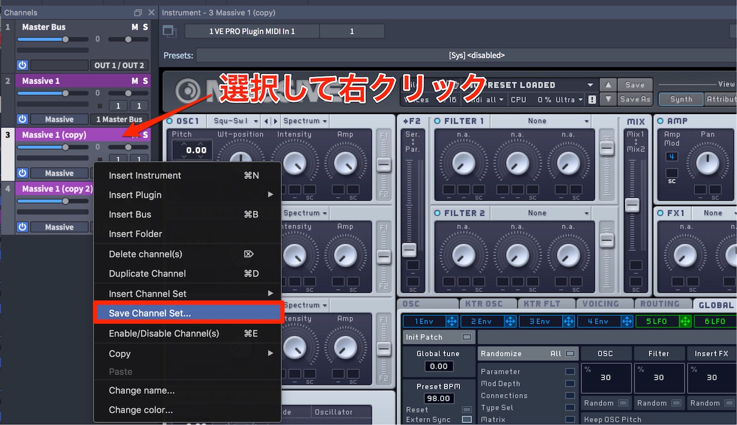Open OUT 1 / OUT 2 output selector
This screenshot has height=425, width=737.
[x=119, y=65]
